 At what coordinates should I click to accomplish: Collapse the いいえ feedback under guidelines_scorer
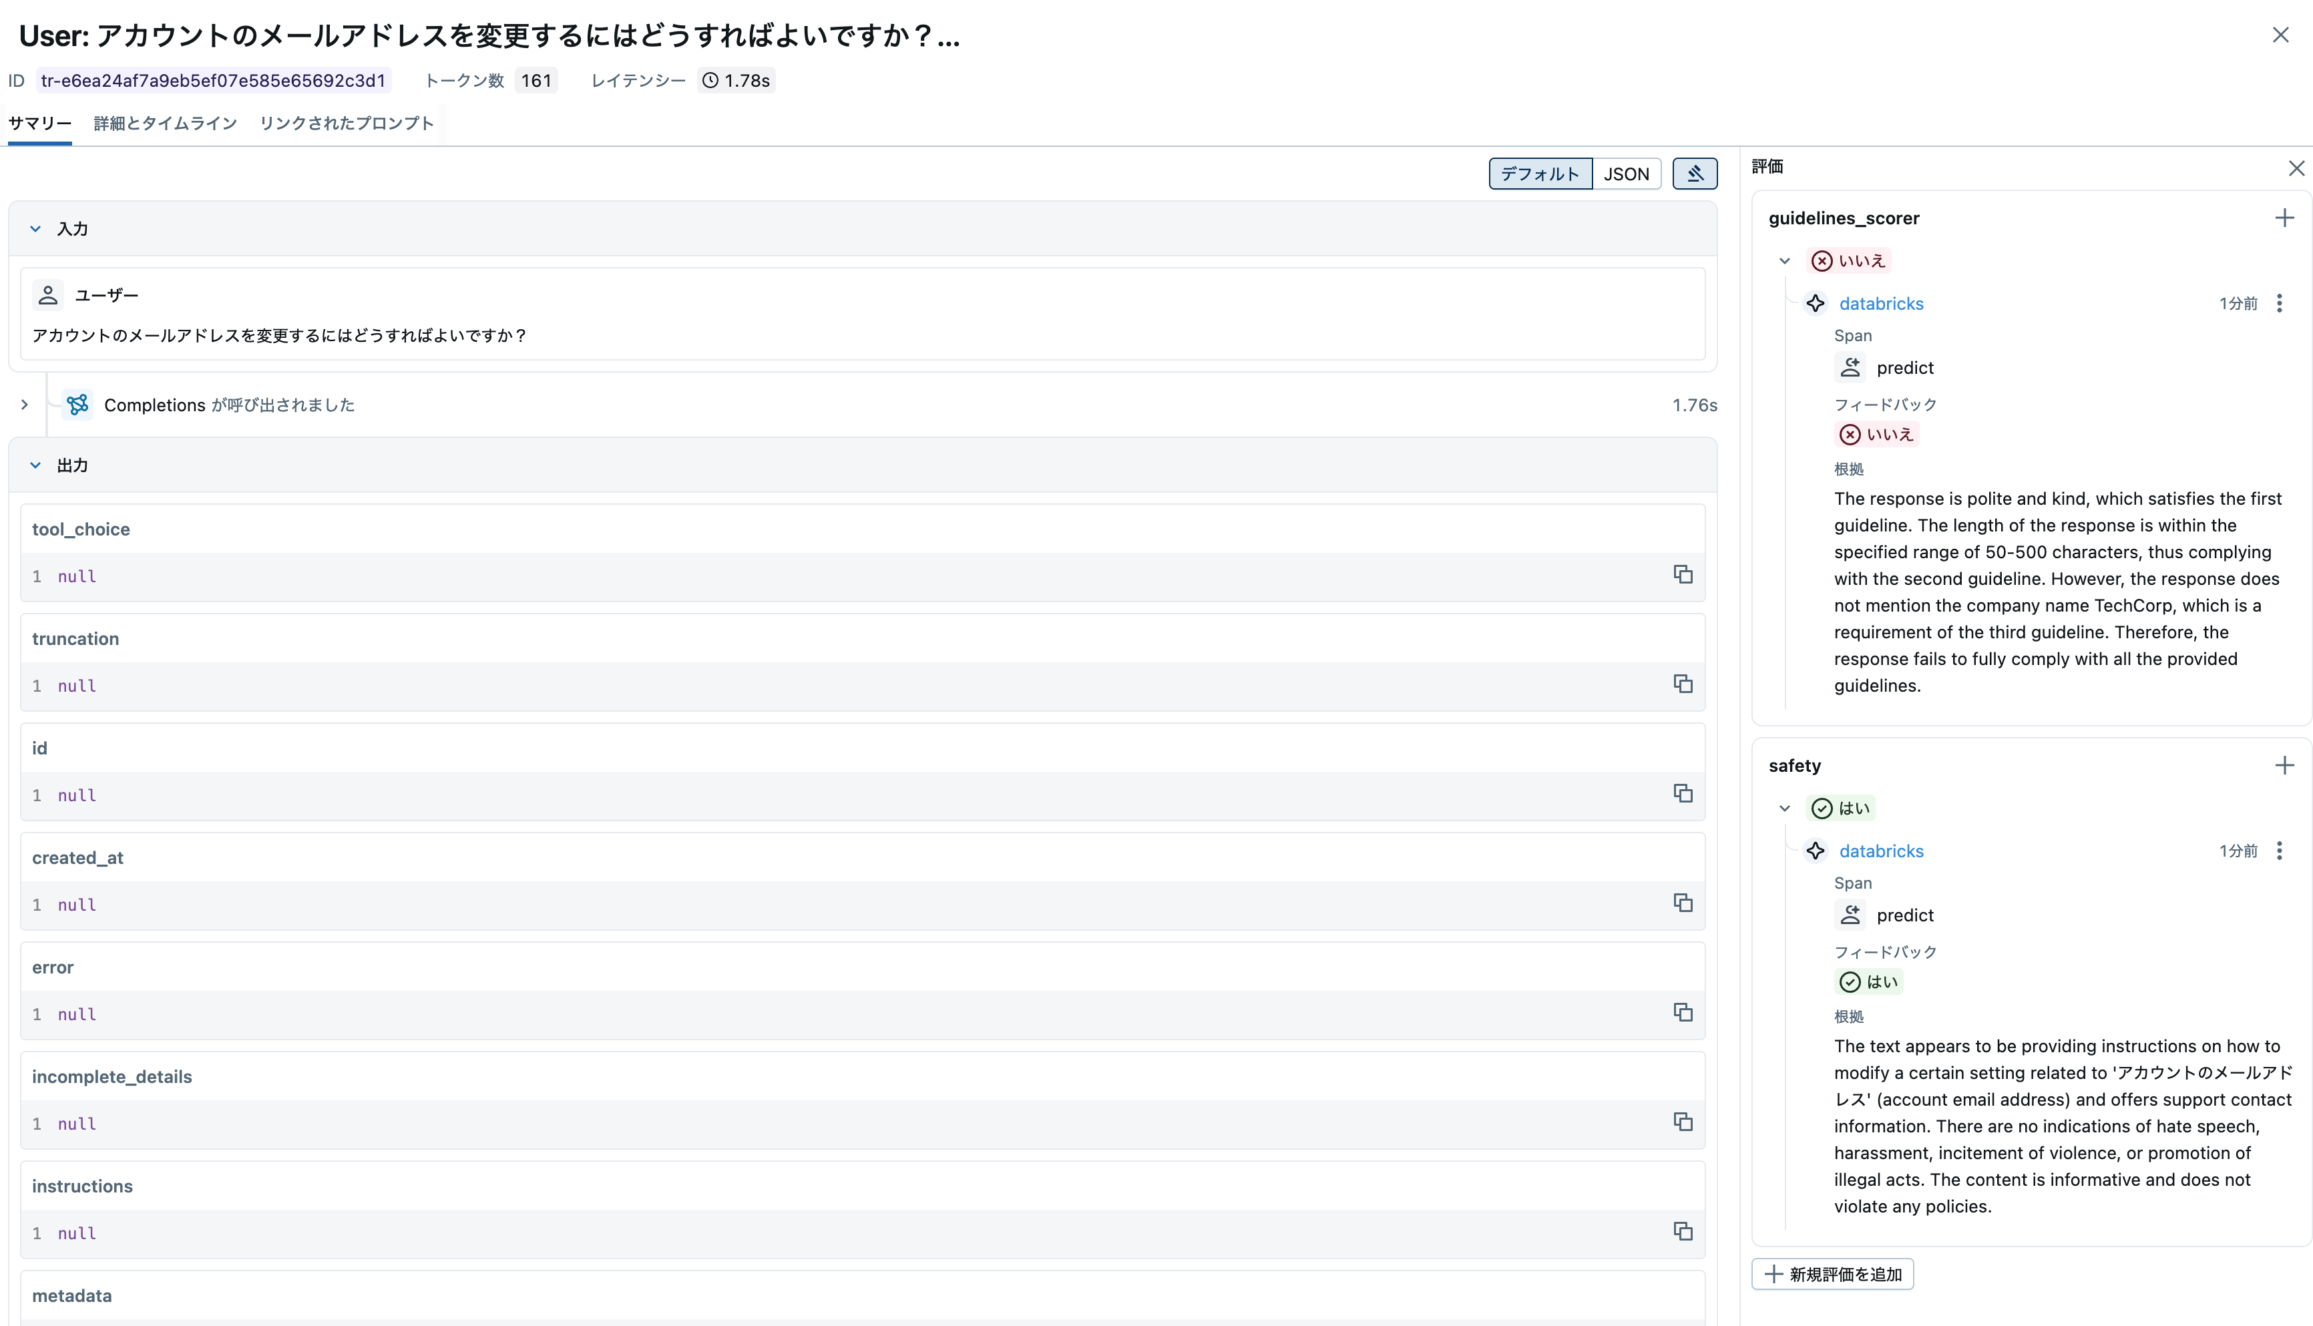tap(1784, 260)
